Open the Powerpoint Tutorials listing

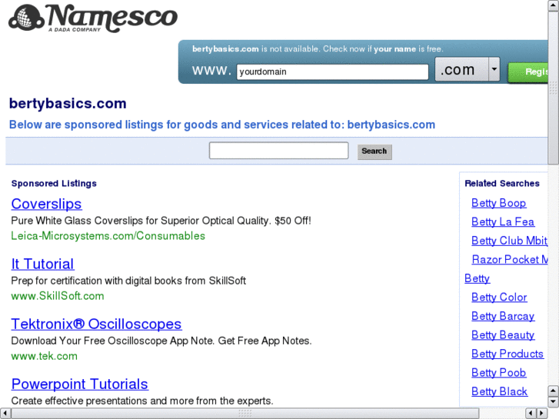79,384
